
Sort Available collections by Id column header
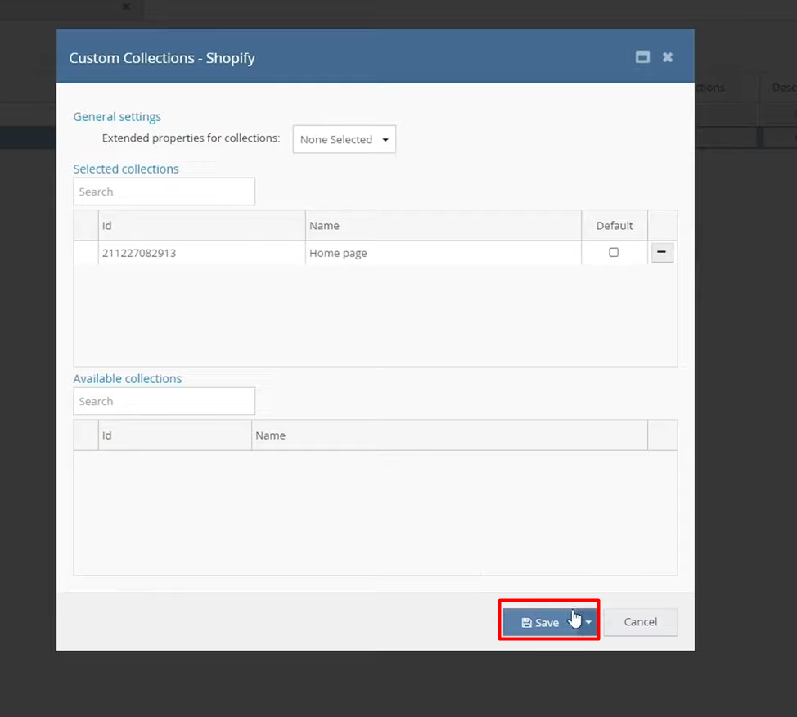pos(175,435)
